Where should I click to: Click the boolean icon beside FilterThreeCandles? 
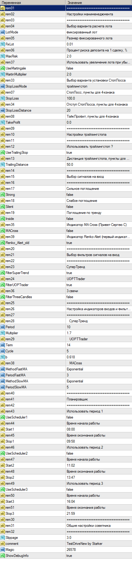[3, 297]
